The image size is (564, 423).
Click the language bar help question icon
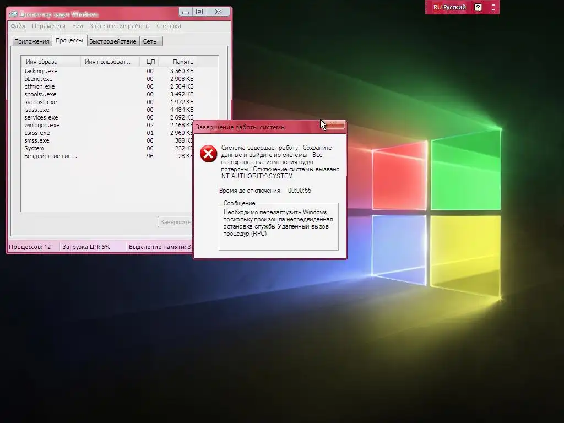coord(478,7)
